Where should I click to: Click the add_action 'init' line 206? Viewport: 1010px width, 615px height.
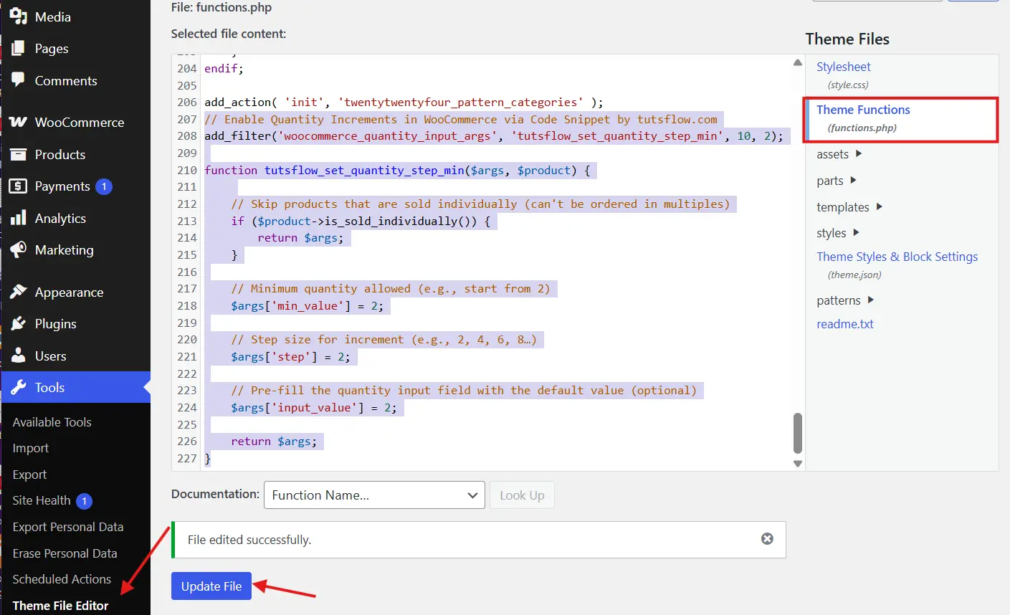click(x=404, y=102)
